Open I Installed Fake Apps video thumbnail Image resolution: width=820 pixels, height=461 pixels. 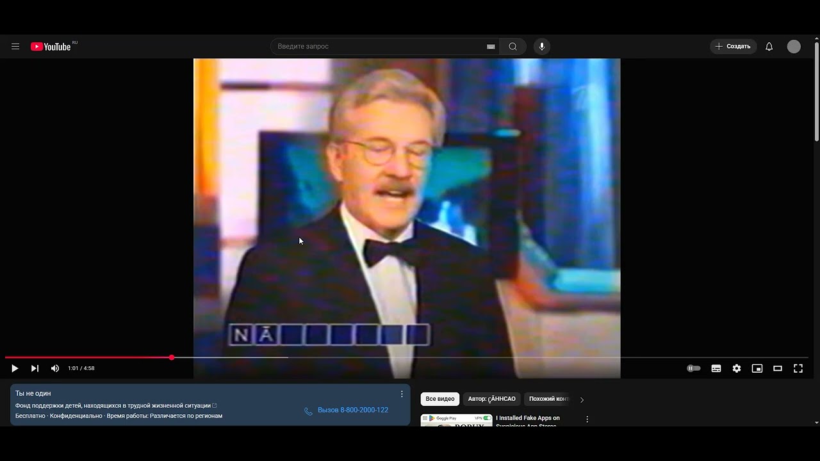point(457,420)
